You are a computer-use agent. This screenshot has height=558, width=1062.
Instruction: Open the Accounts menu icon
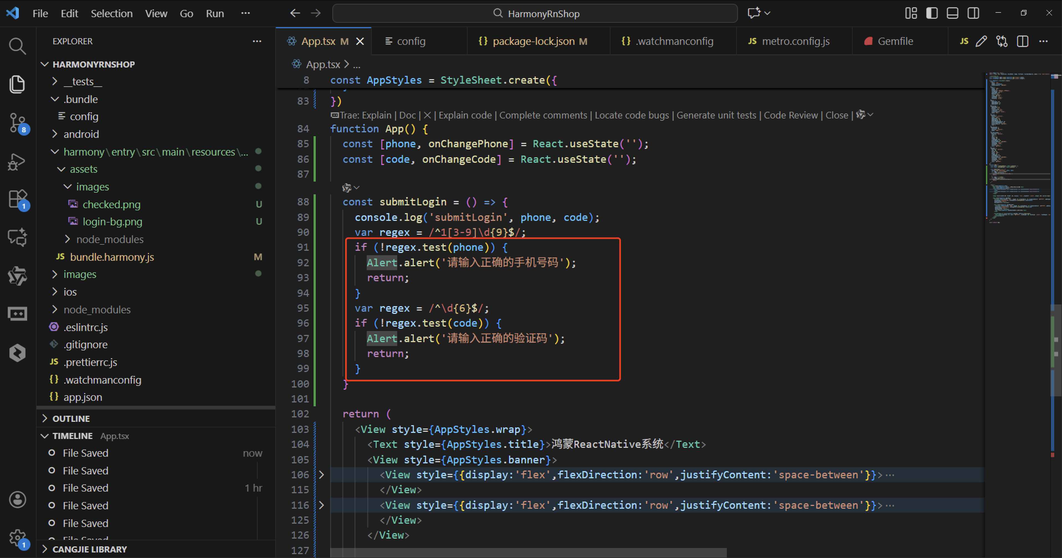coord(17,500)
